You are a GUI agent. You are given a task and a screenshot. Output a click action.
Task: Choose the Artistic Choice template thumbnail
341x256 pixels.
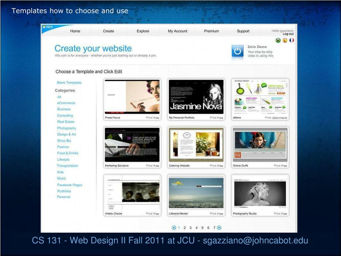click(x=132, y=193)
